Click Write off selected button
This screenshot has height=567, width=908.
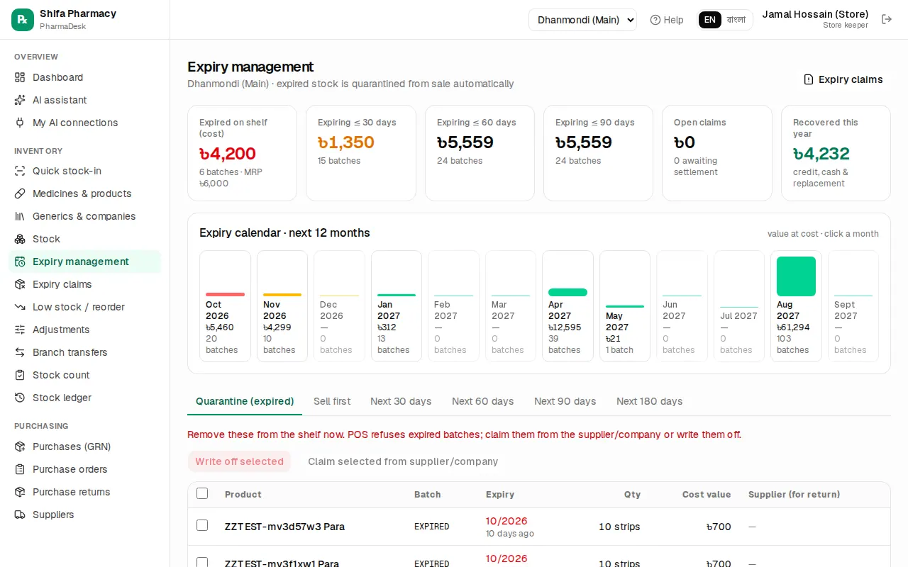click(239, 461)
